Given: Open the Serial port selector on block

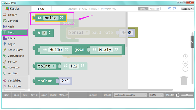Looking at the screenshot, I should [x=79, y=32].
